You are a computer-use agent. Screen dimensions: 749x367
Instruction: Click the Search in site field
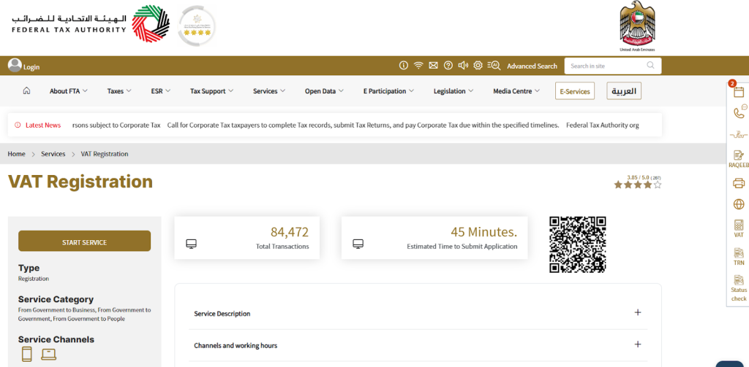point(606,66)
